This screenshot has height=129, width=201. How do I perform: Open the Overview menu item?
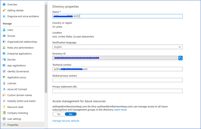[12, 4]
